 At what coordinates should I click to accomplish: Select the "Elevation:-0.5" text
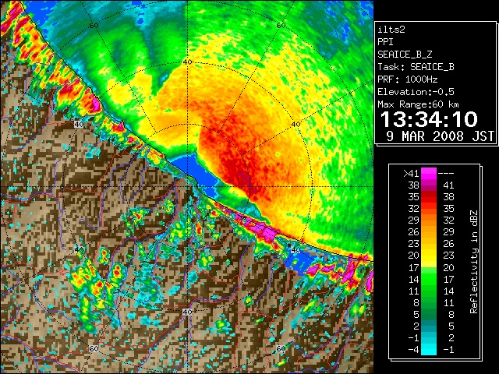(x=416, y=92)
